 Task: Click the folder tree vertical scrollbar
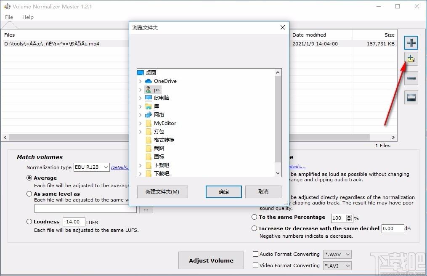tap(278, 119)
